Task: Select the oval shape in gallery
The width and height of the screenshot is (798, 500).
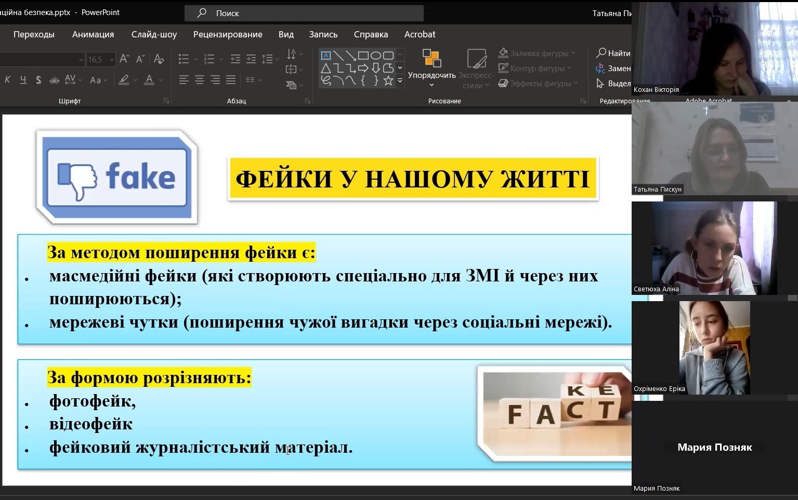Action: [375, 56]
